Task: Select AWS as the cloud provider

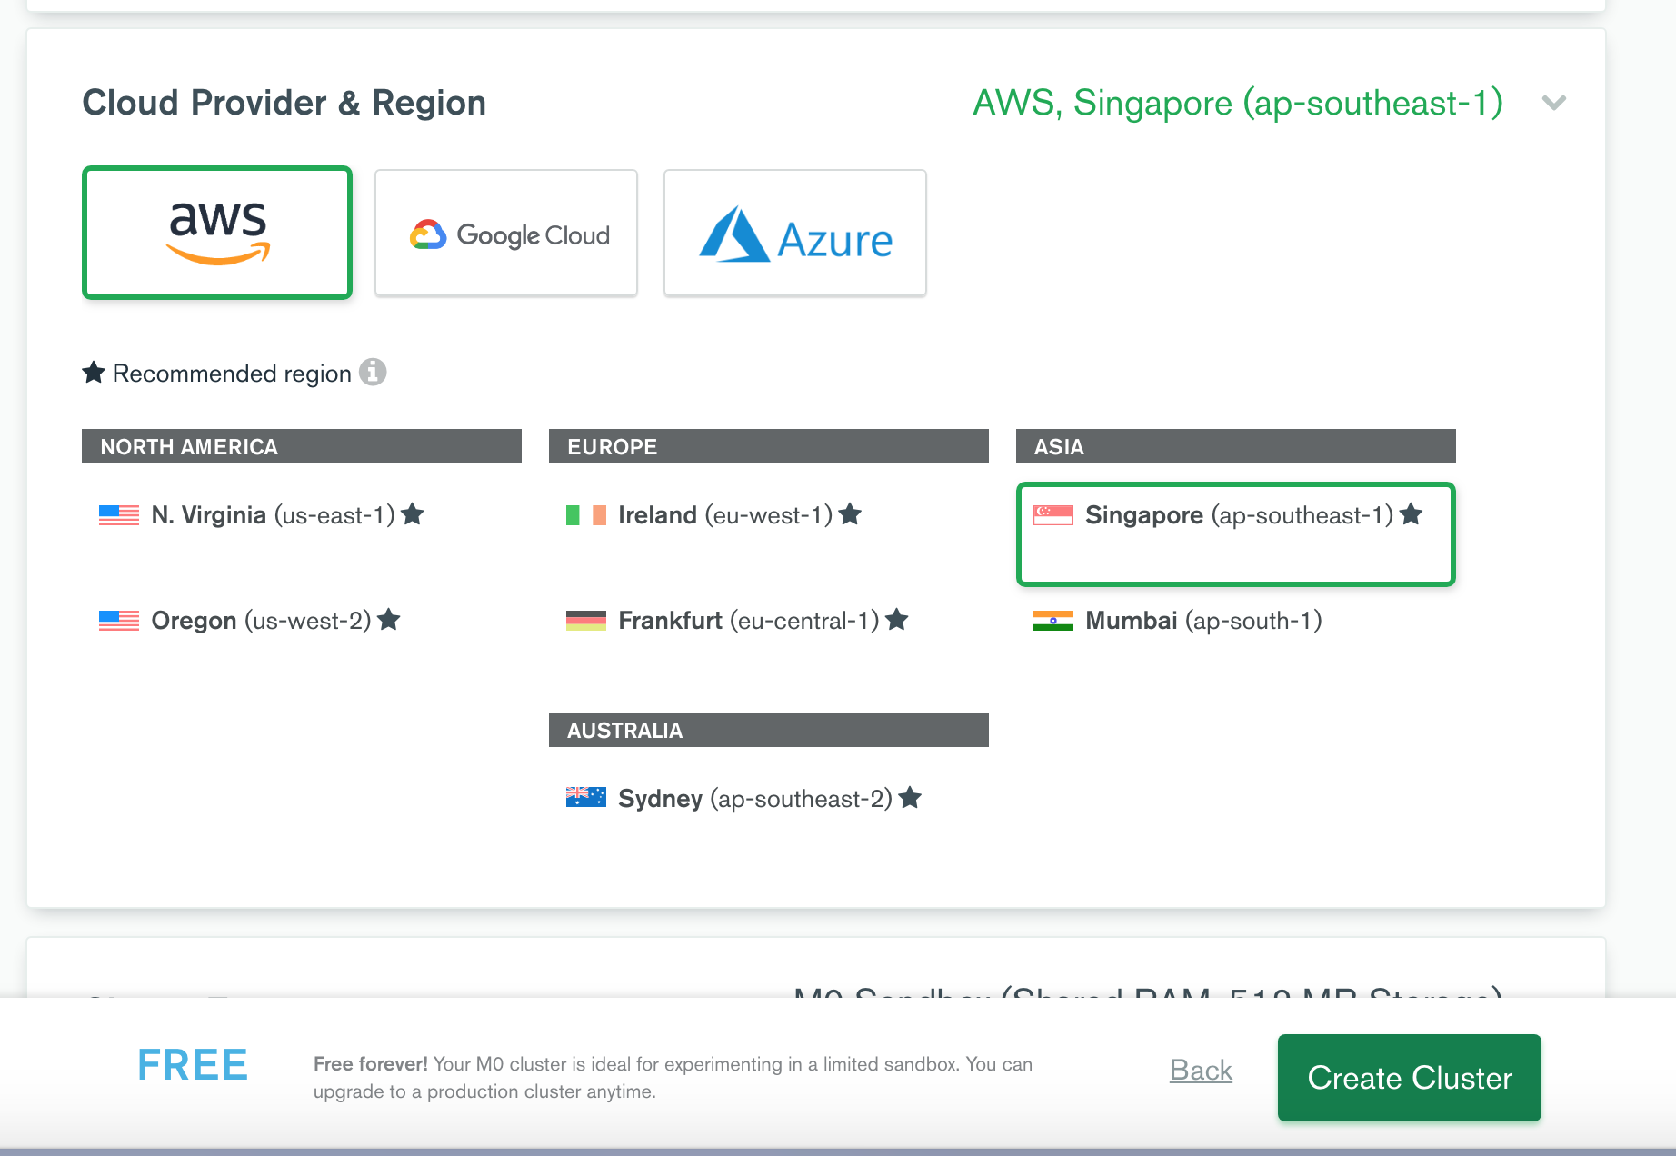Action: (x=217, y=233)
